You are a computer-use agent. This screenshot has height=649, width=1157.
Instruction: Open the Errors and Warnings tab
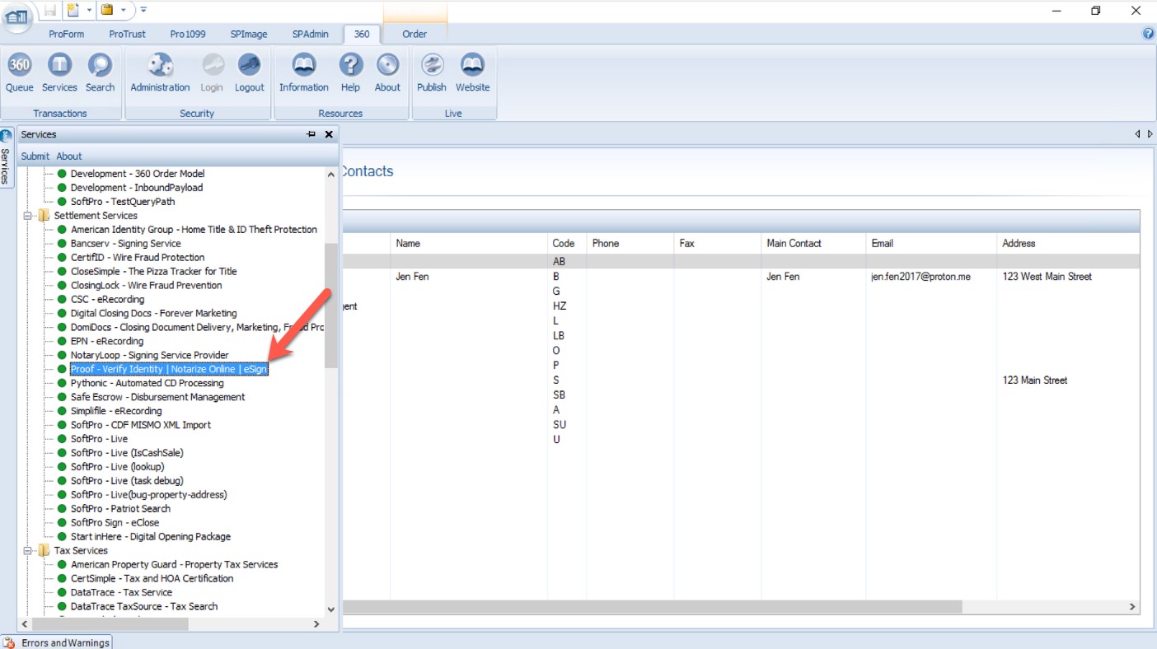[57, 642]
